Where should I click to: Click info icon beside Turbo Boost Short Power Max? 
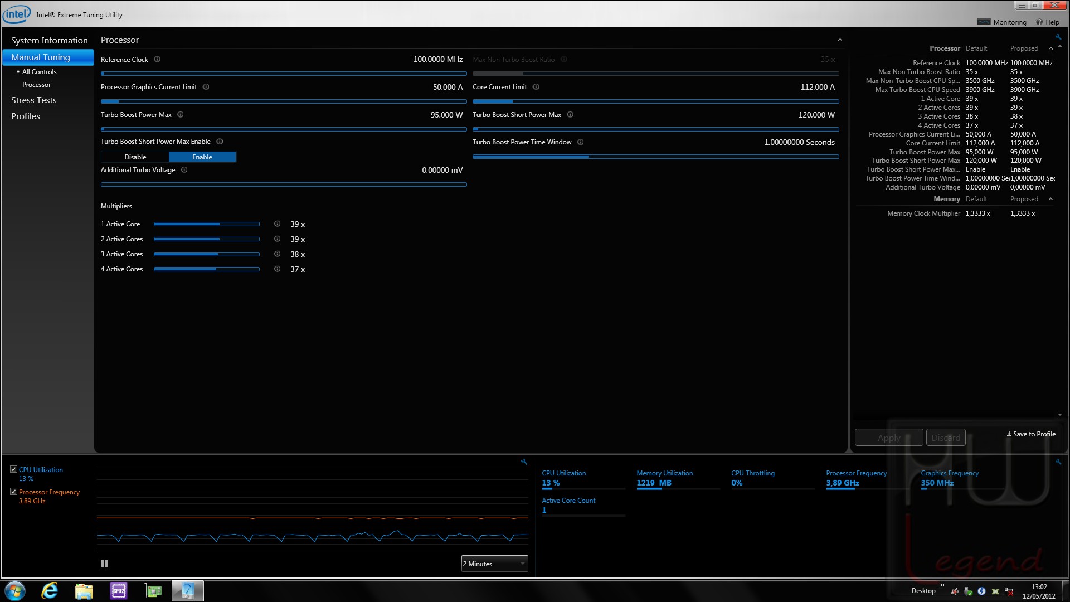570,115
